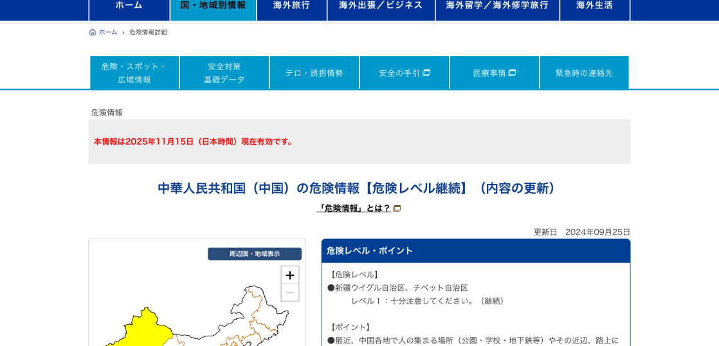Screen dimensions: 719x346
Task: Open the 「危険情報」とは？ link
Action: pyautogui.click(x=354, y=208)
